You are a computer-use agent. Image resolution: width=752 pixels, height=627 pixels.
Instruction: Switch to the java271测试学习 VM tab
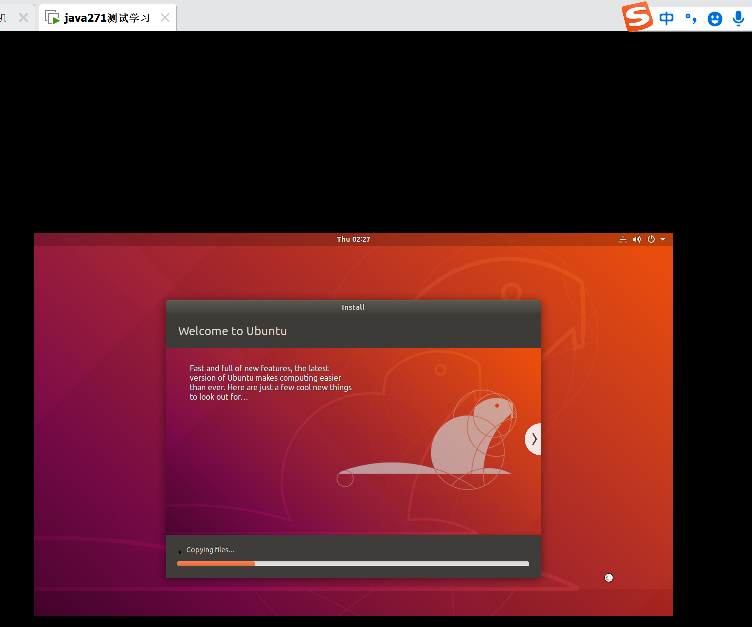[x=107, y=18]
